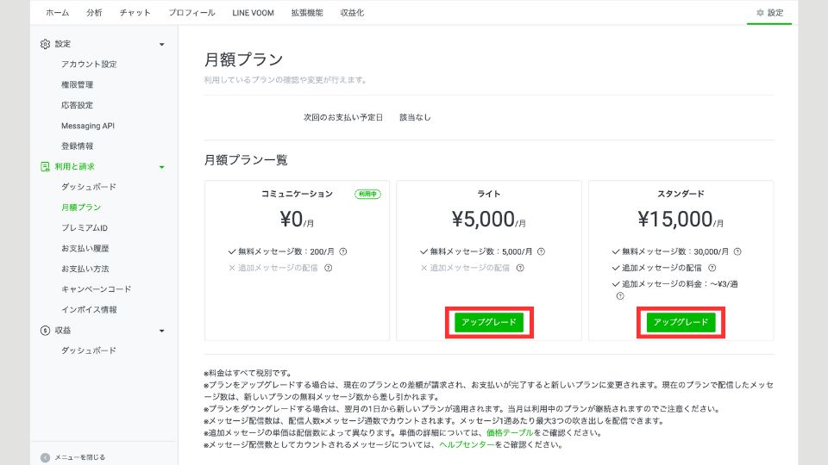Open the 設定 tab at top right

(769, 13)
